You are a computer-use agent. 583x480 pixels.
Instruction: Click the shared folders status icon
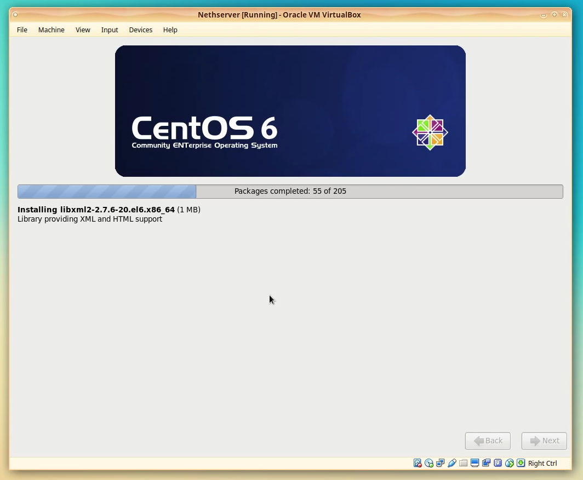pyautogui.click(x=464, y=463)
